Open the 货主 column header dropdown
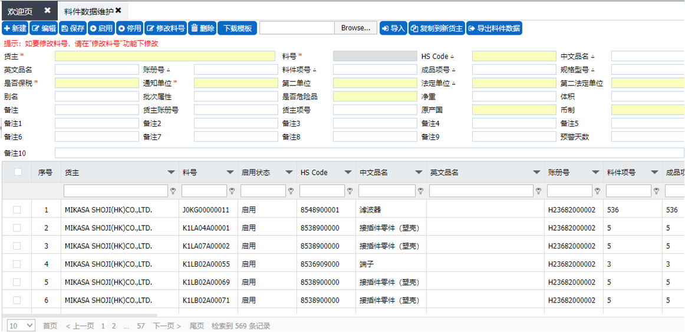The height and width of the screenshot is (332, 685). pyautogui.click(x=171, y=172)
